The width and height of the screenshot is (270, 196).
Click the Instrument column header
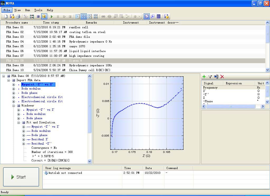[131, 23]
